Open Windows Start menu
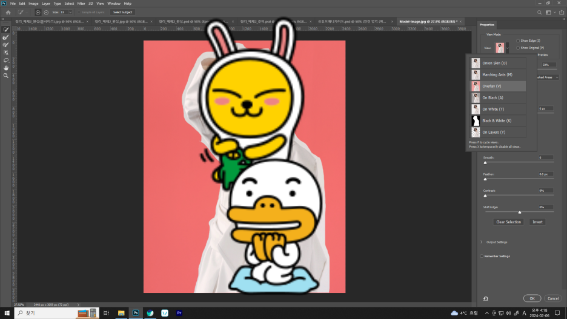The height and width of the screenshot is (319, 567). tap(7, 313)
